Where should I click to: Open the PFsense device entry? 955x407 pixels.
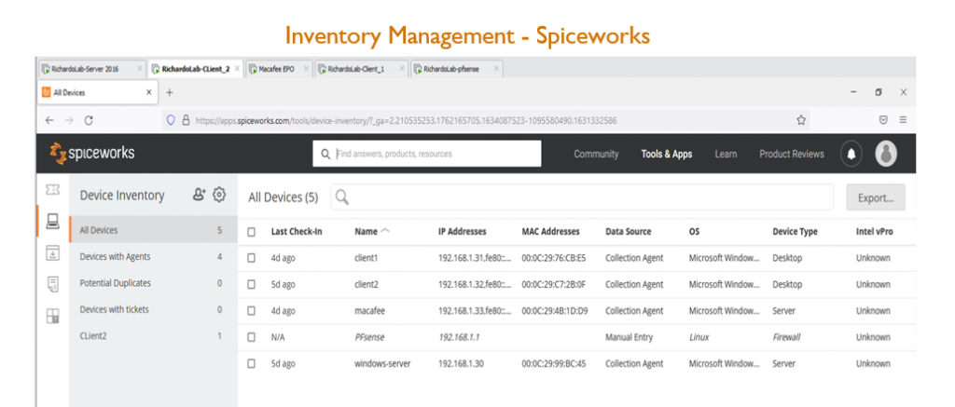click(x=369, y=337)
